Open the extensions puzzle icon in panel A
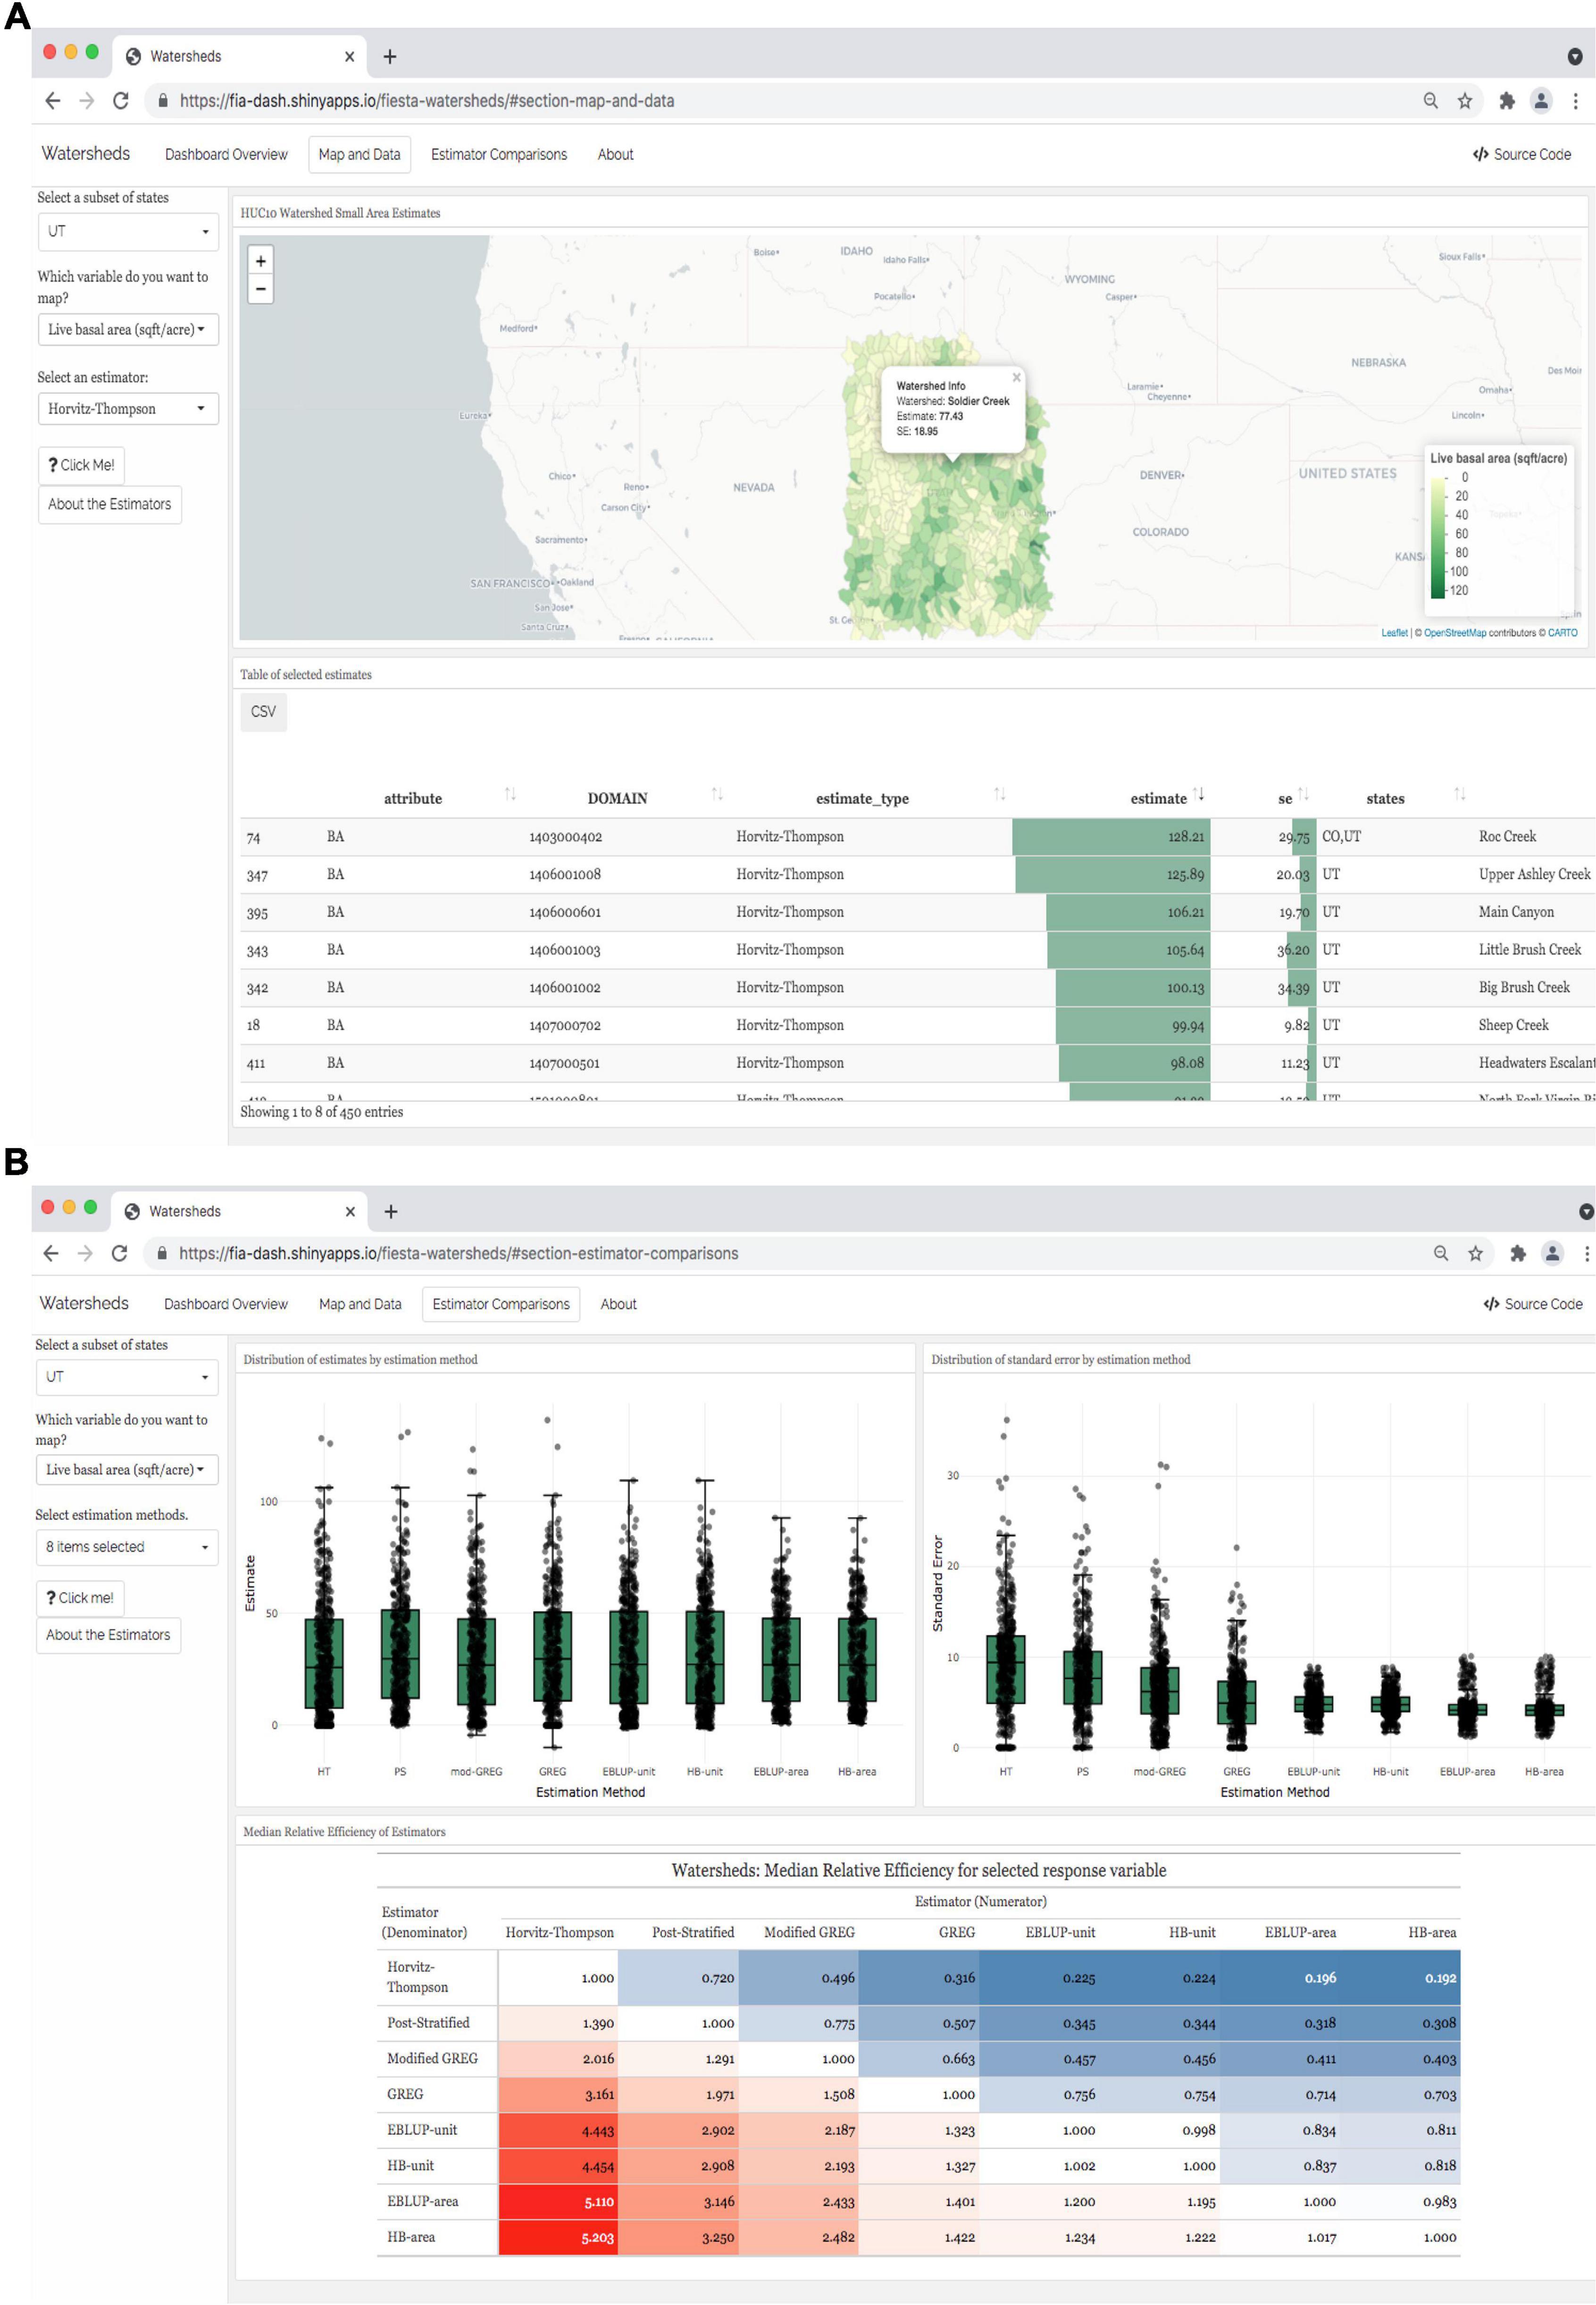Image resolution: width=1596 pixels, height=2305 pixels. tap(1507, 101)
